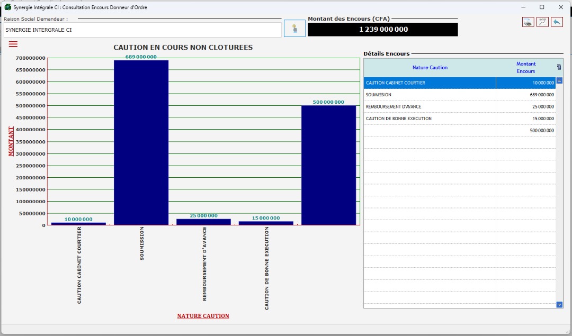Click the 1 239 000 000 total amount display
Image resolution: width=572 pixels, height=336 pixels.
[x=383, y=30]
